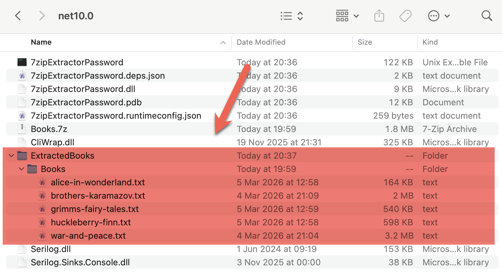
Task: Click the list view icon
Action: (x=286, y=16)
